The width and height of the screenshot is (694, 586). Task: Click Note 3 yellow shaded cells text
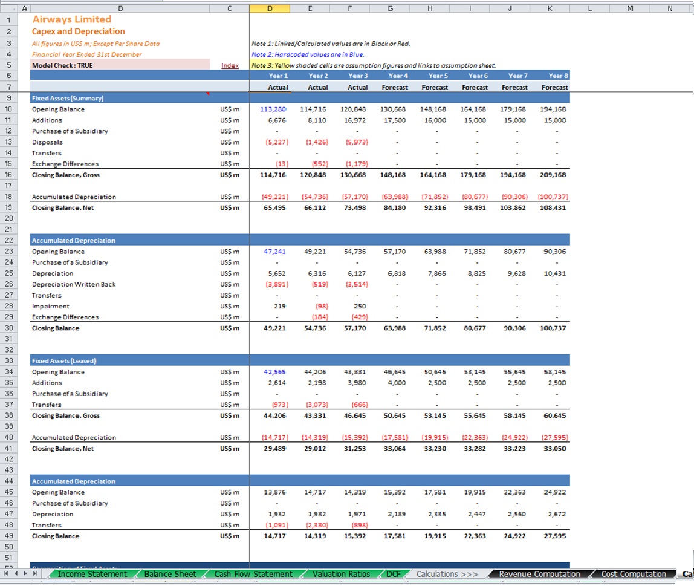pyautogui.click(x=374, y=65)
